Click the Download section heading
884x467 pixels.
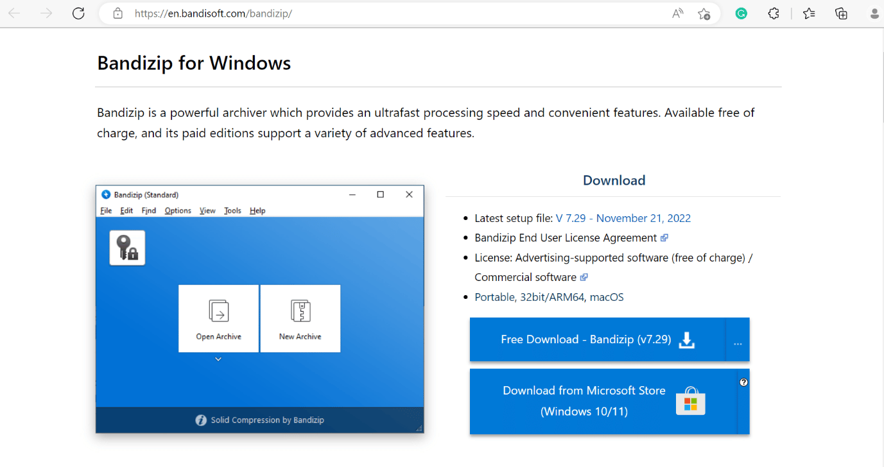click(614, 180)
